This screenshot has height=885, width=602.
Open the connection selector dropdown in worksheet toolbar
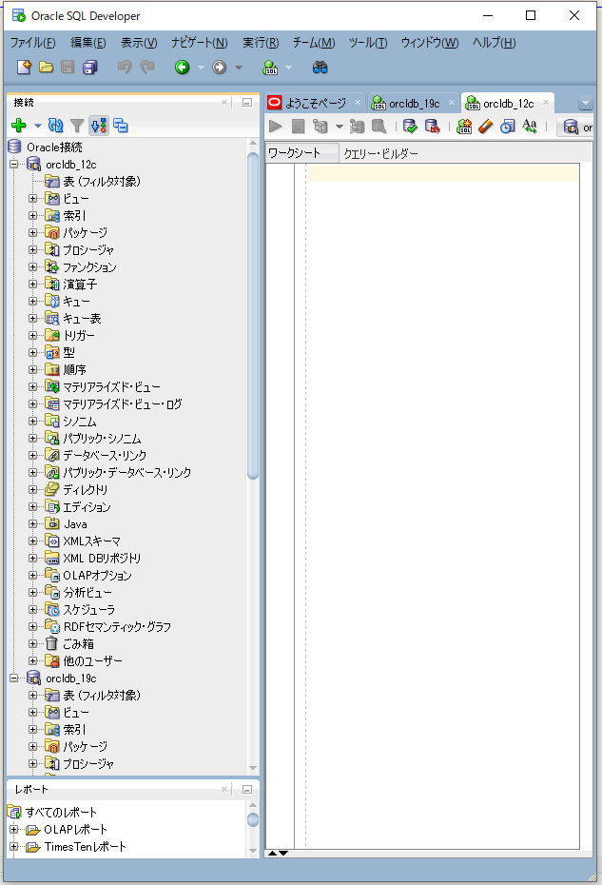coord(577,127)
